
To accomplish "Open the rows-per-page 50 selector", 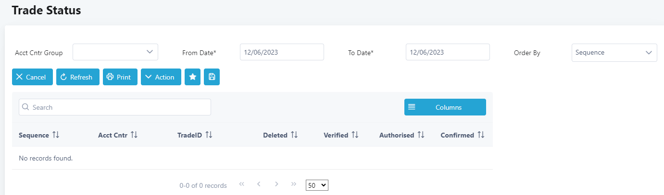I will coord(317,185).
